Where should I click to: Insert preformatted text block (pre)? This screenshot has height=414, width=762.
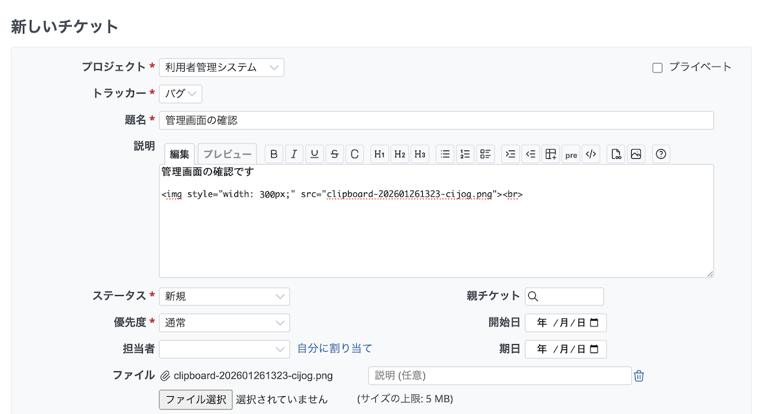(x=571, y=154)
